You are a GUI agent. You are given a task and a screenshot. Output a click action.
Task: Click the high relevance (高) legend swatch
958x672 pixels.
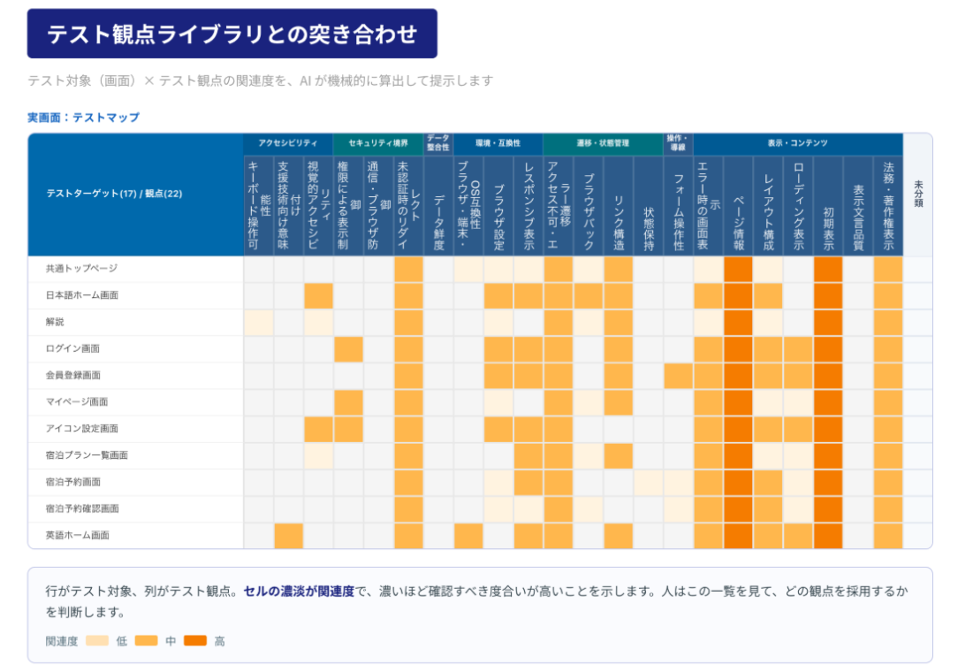[x=195, y=640]
